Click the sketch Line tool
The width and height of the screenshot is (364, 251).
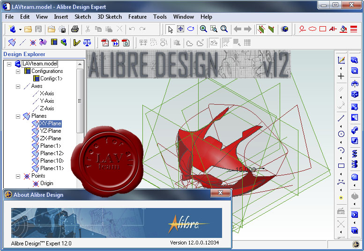341,118
